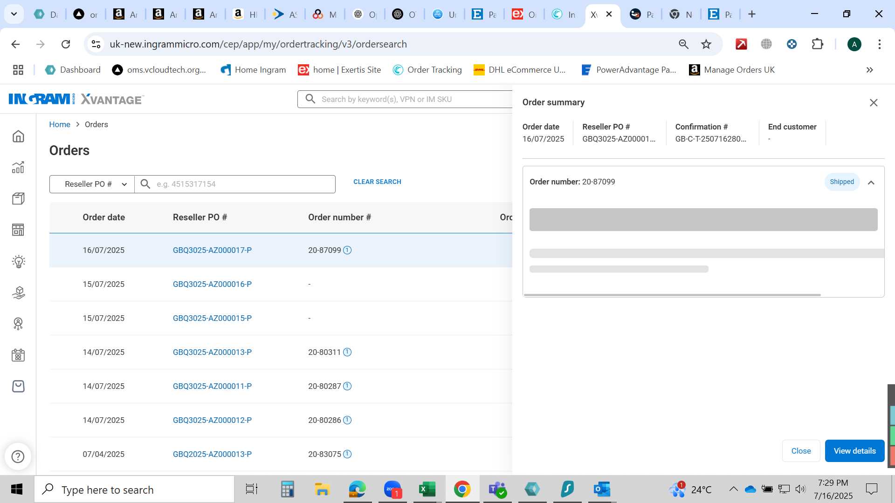The height and width of the screenshot is (503, 895).
Task: Open the calendar icon in the sidebar
Action: pyautogui.click(x=18, y=355)
